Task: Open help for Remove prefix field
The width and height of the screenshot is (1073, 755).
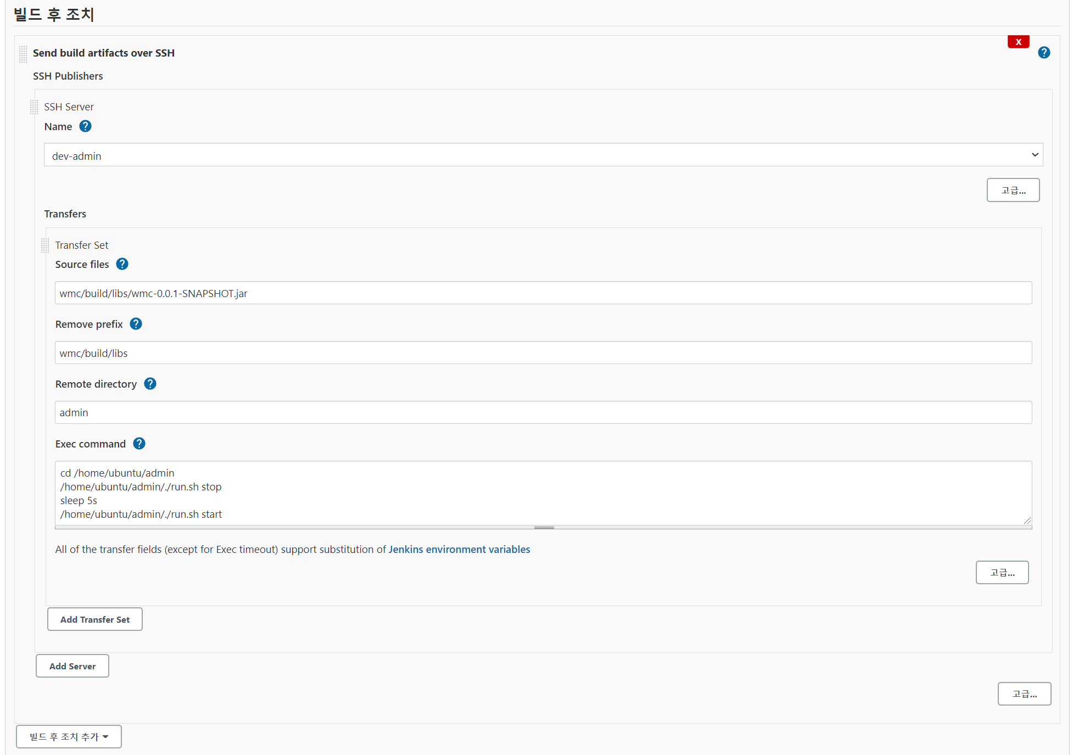Action: point(136,324)
